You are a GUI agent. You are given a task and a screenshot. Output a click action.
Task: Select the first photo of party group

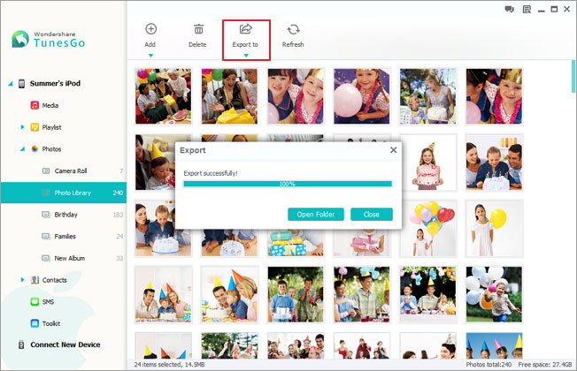click(x=163, y=96)
